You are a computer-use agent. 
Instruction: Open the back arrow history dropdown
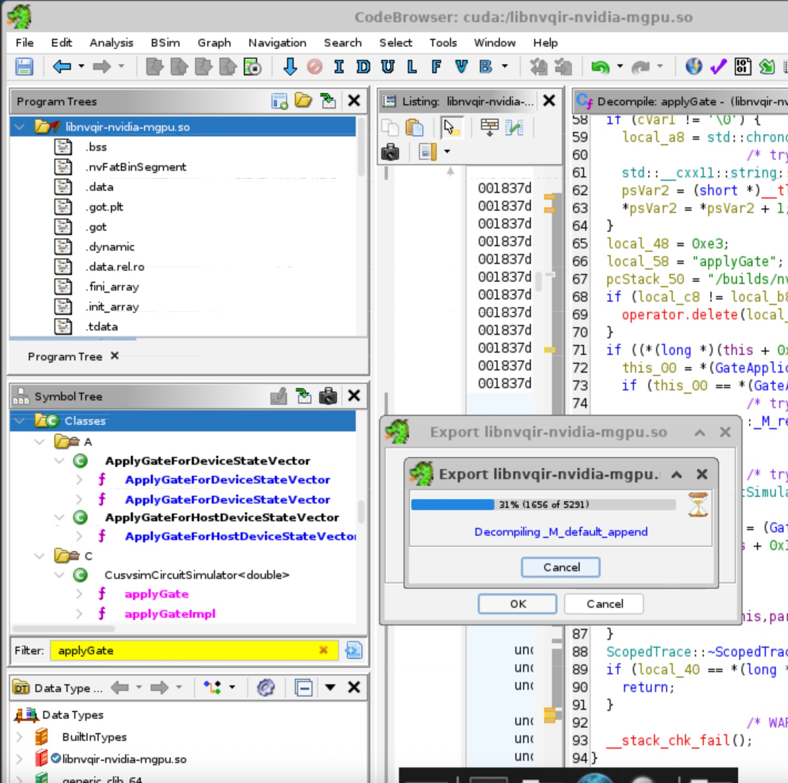click(81, 67)
